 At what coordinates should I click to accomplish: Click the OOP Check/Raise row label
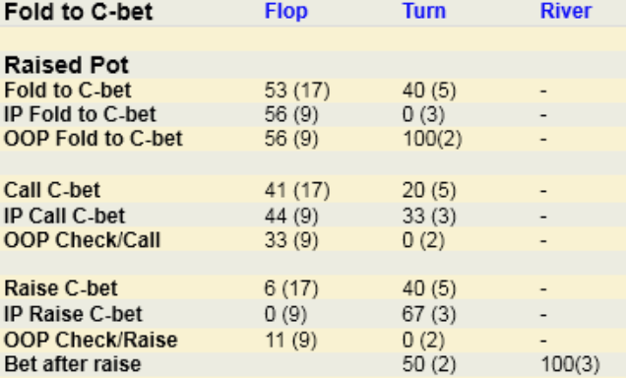click(91, 341)
